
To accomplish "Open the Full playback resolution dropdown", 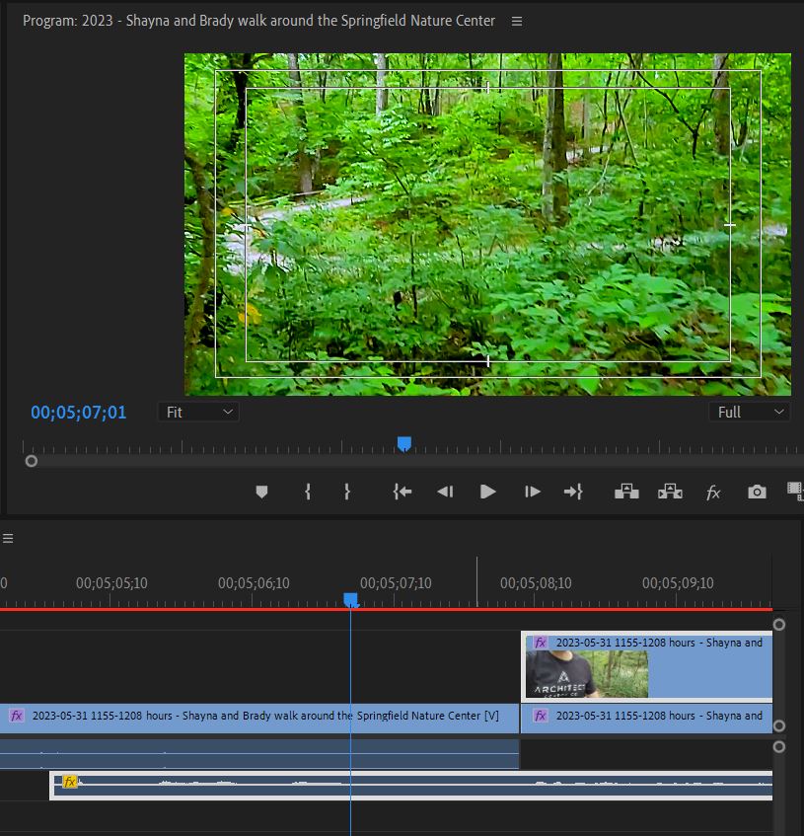I will (749, 413).
